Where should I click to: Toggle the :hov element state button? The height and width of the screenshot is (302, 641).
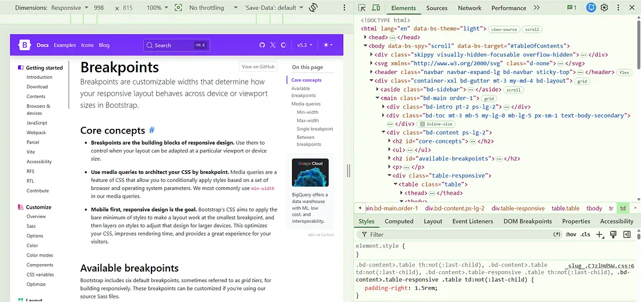(x=570, y=234)
